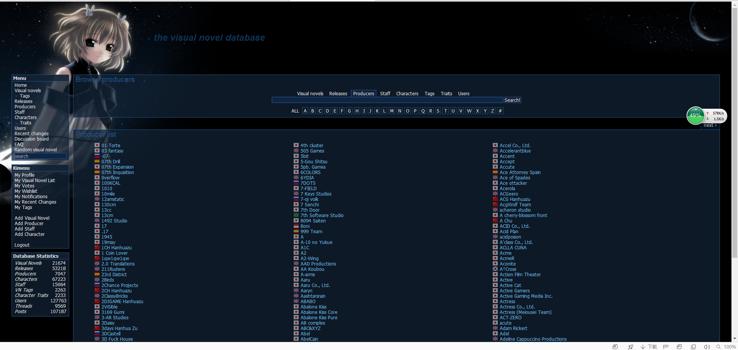The height and width of the screenshot is (350, 738).
Task: Click the flag icon beside 2Chance Projects
Action: (97, 285)
